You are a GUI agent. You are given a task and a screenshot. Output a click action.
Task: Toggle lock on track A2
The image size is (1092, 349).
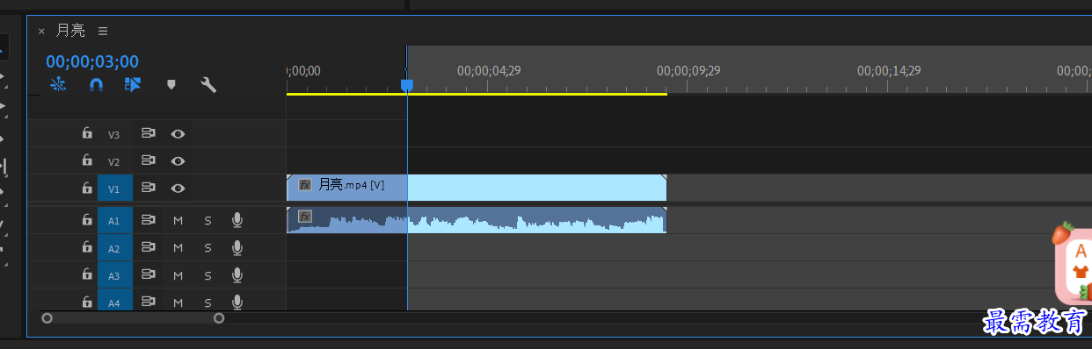[x=87, y=248]
